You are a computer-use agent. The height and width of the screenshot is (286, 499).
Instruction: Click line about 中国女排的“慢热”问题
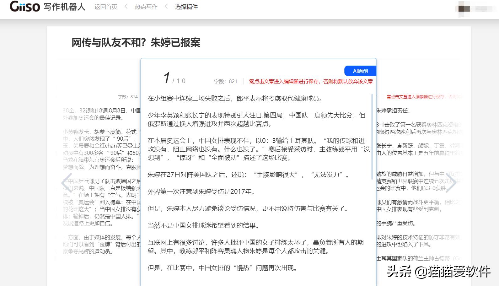(223, 268)
